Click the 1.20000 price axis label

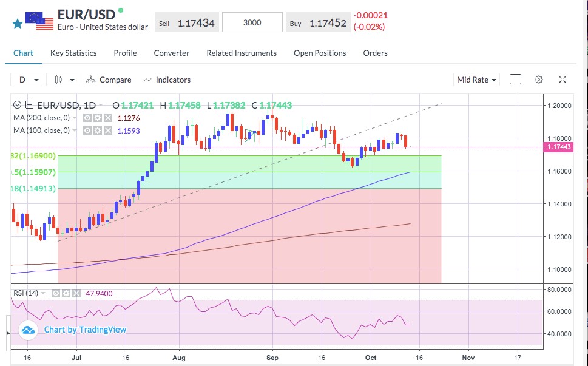(559, 106)
